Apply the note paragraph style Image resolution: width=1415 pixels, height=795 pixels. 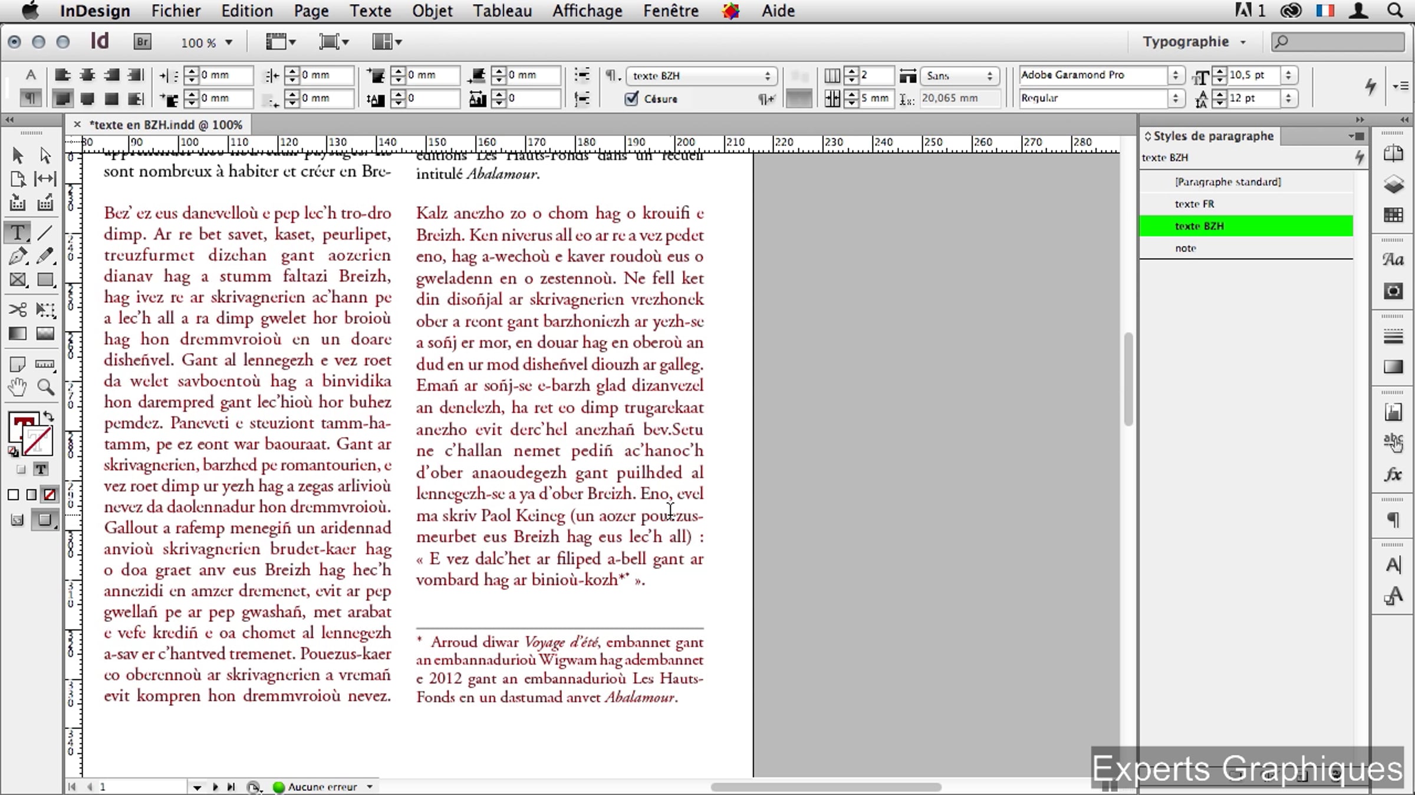pos(1246,248)
